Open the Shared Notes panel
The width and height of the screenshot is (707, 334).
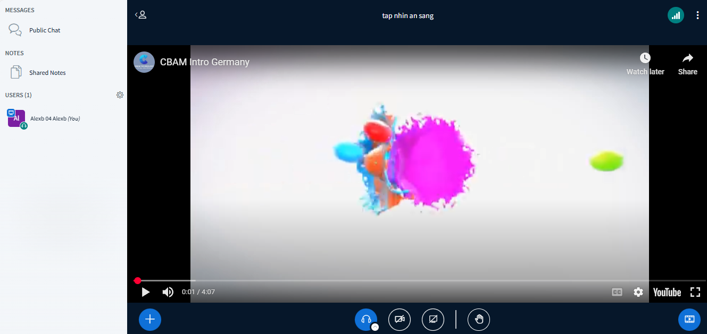[x=47, y=73]
